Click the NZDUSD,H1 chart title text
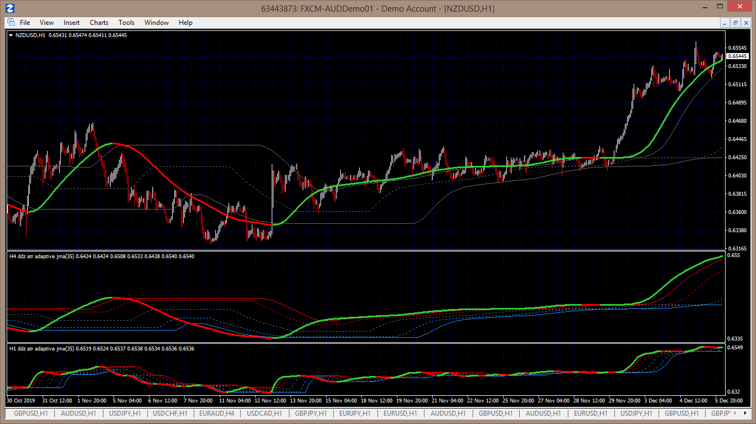756x424 pixels. pos(30,35)
